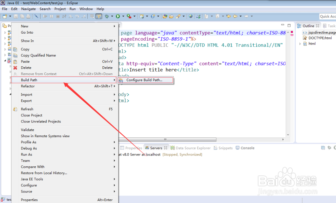Open the Window menu
This screenshot has height=203, width=336.
tap(86, 9)
